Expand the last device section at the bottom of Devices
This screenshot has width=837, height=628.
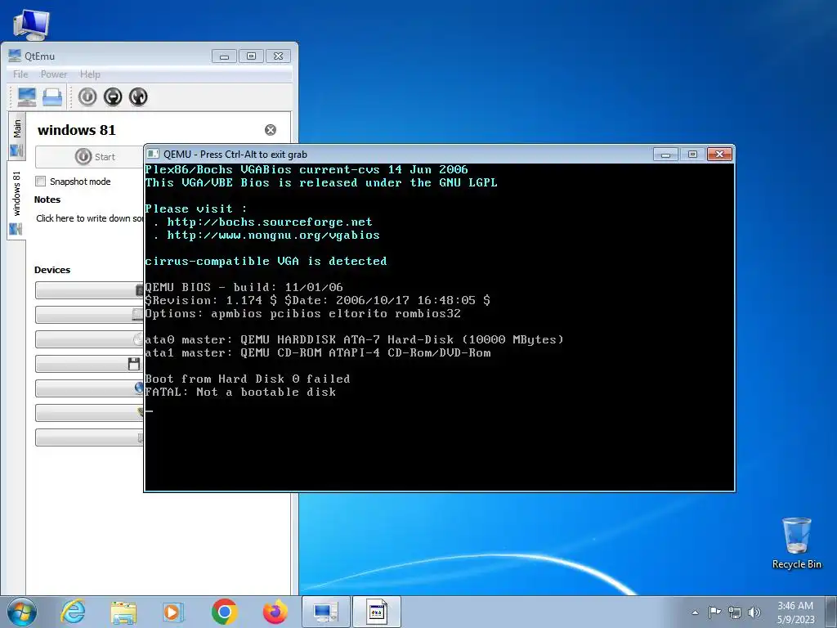(x=90, y=437)
